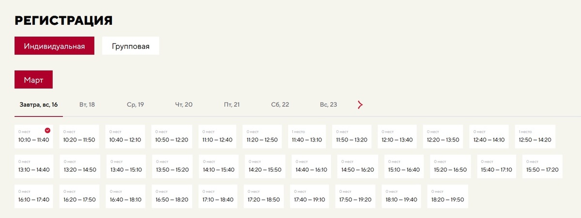Pick the 11:40 – 13:10 slot with 1 место

pos(307,137)
